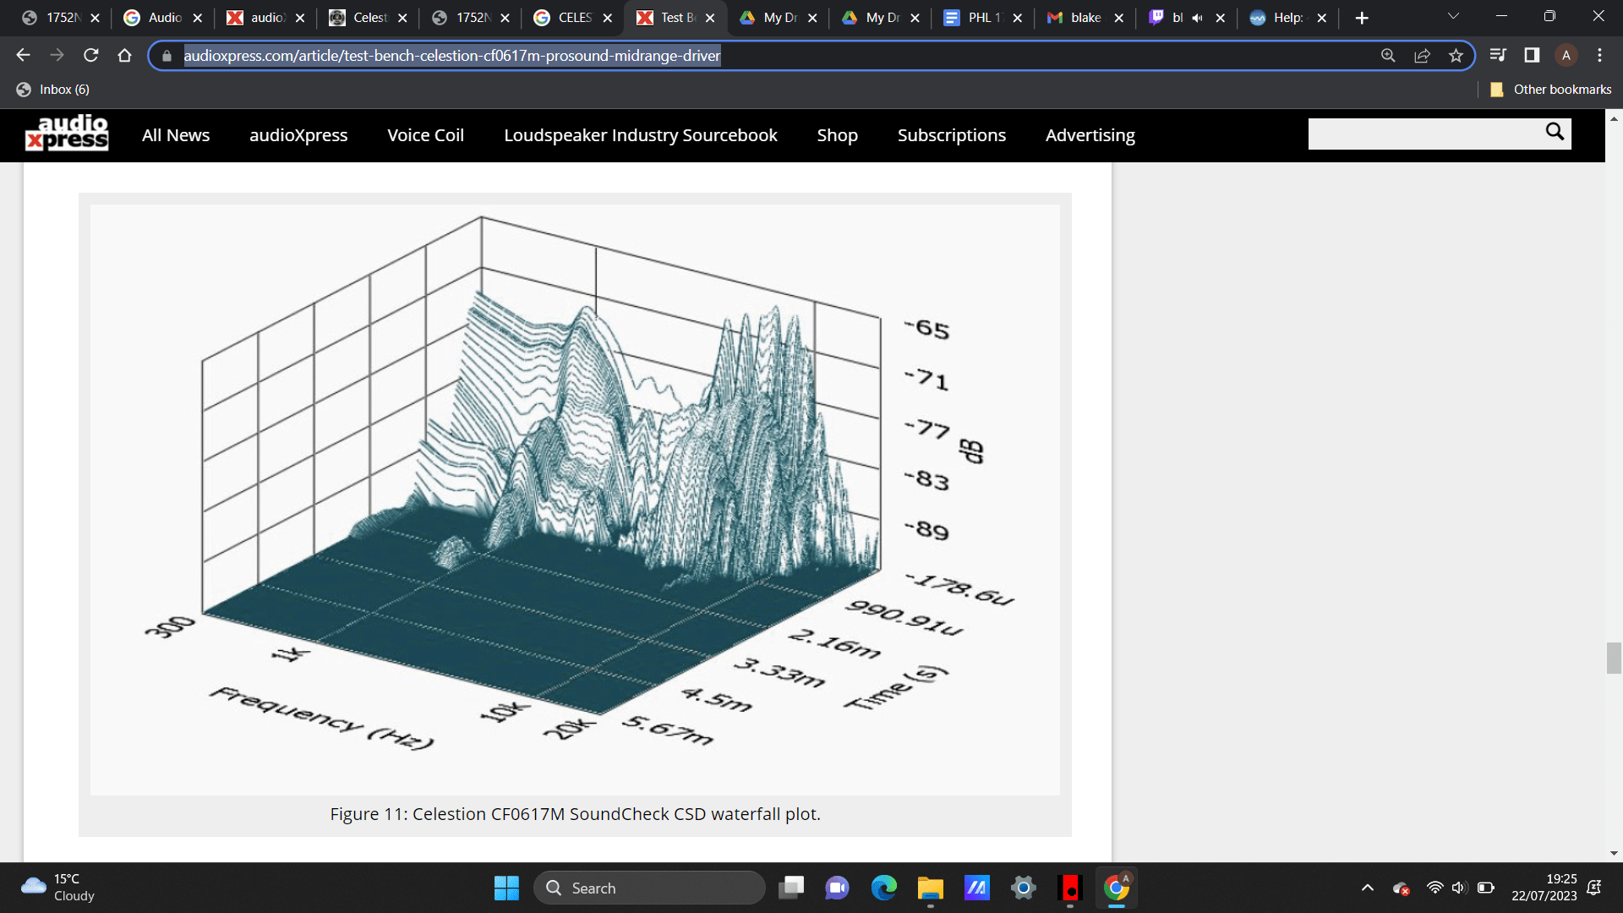The width and height of the screenshot is (1623, 913).
Task: Open the Chrome profile avatar A
Action: point(1566,55)
